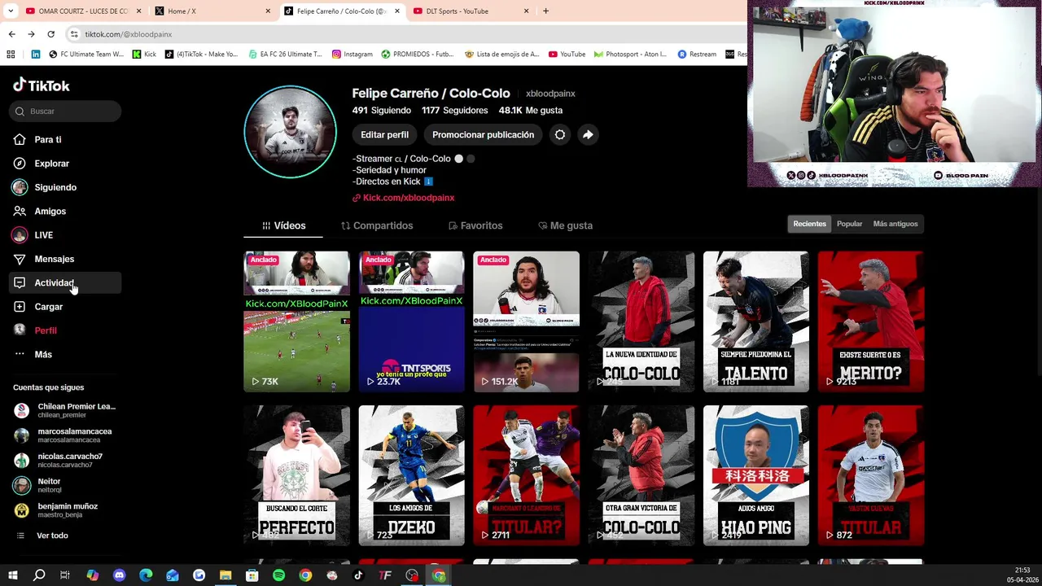Screen dimensions: 1042x586
Task: Open the pinned video with 73K views
Action: point(297,321)
